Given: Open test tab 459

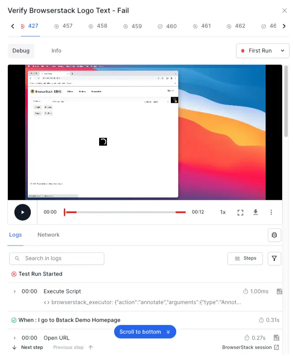Looking at the screenshot, I should 133,27.
